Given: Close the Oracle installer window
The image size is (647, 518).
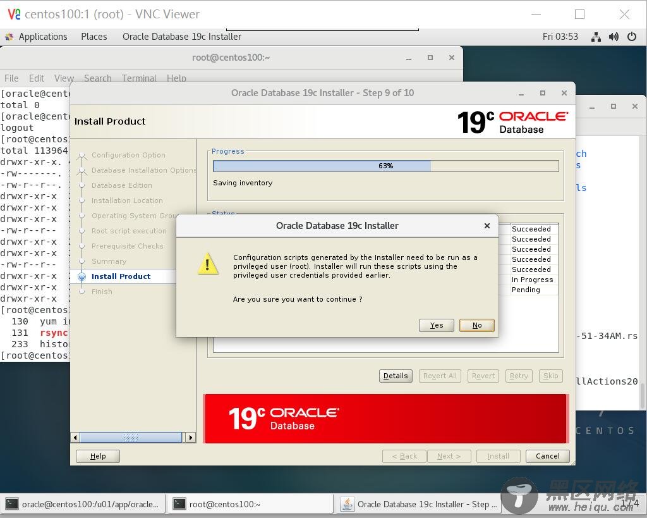Looking at the screenshot, I should (x=564, y=94).
